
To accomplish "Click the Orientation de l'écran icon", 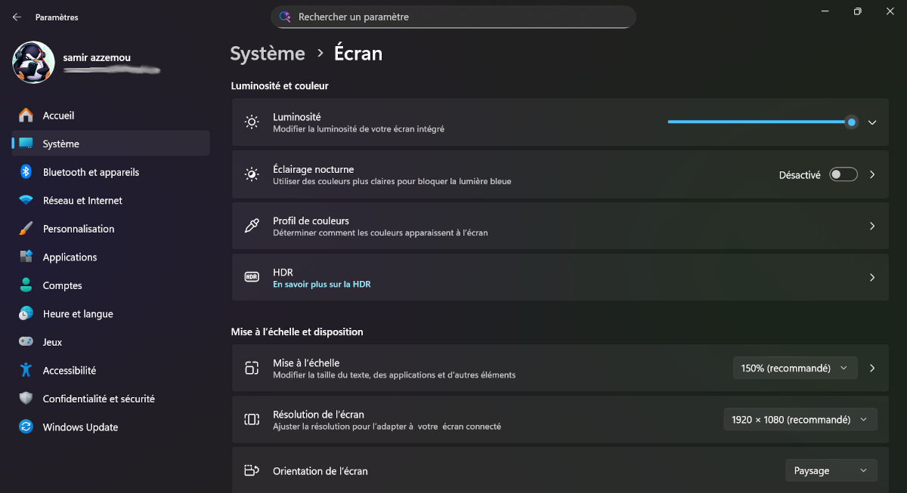I will tap(252, 470).
